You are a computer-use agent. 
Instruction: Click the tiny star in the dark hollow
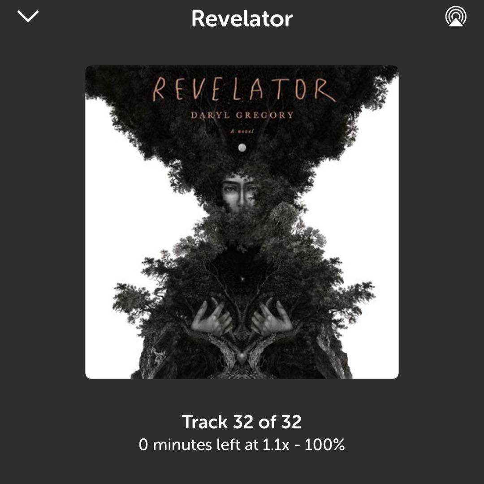pyautogui.click(x=242, y=279)
